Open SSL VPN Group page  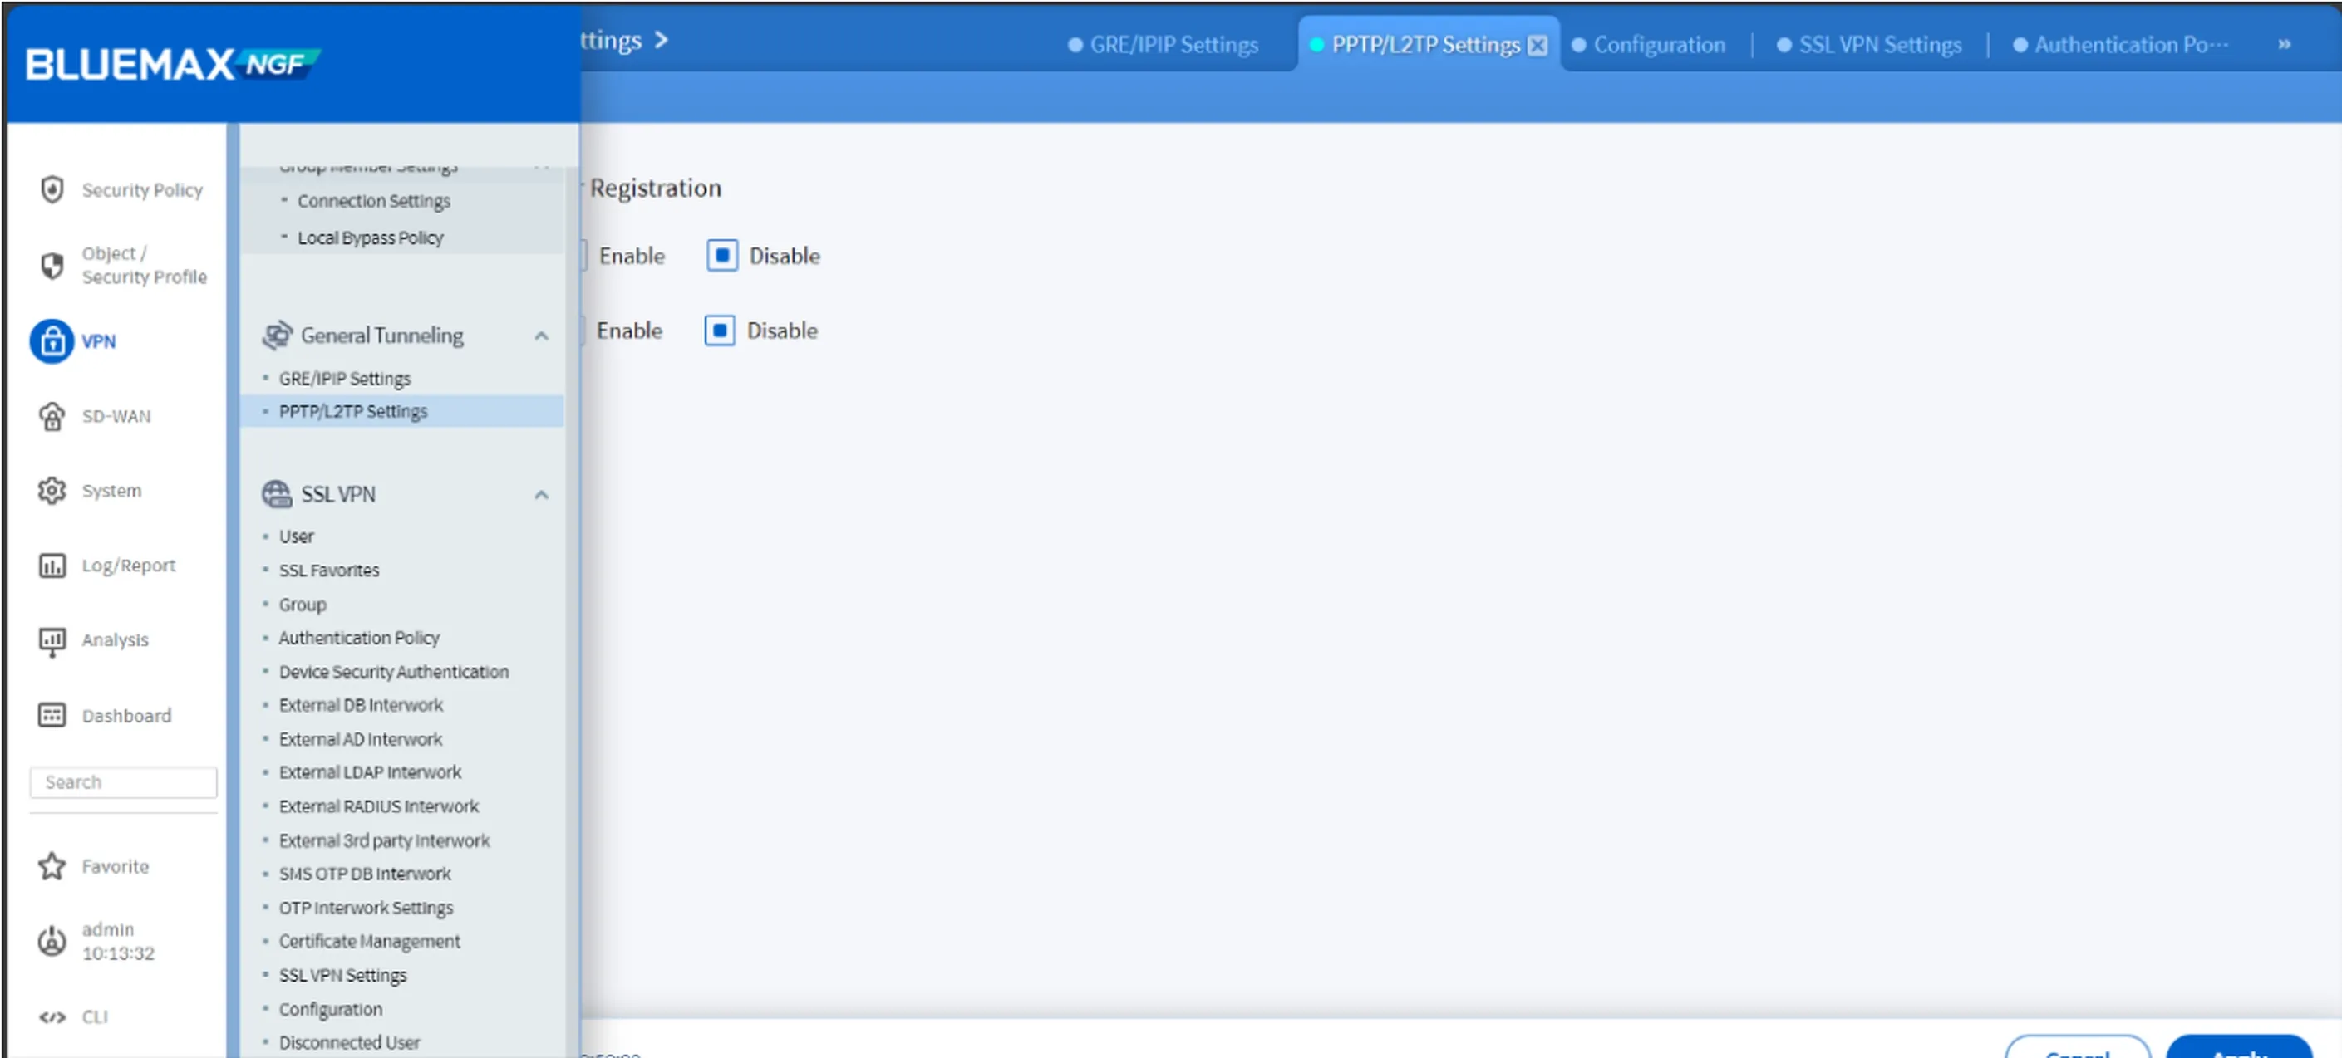[x=303, y=605]
